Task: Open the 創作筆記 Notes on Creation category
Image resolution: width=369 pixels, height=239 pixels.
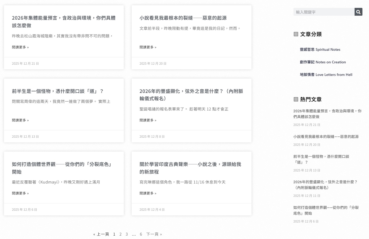Action: tap(323, 62)
